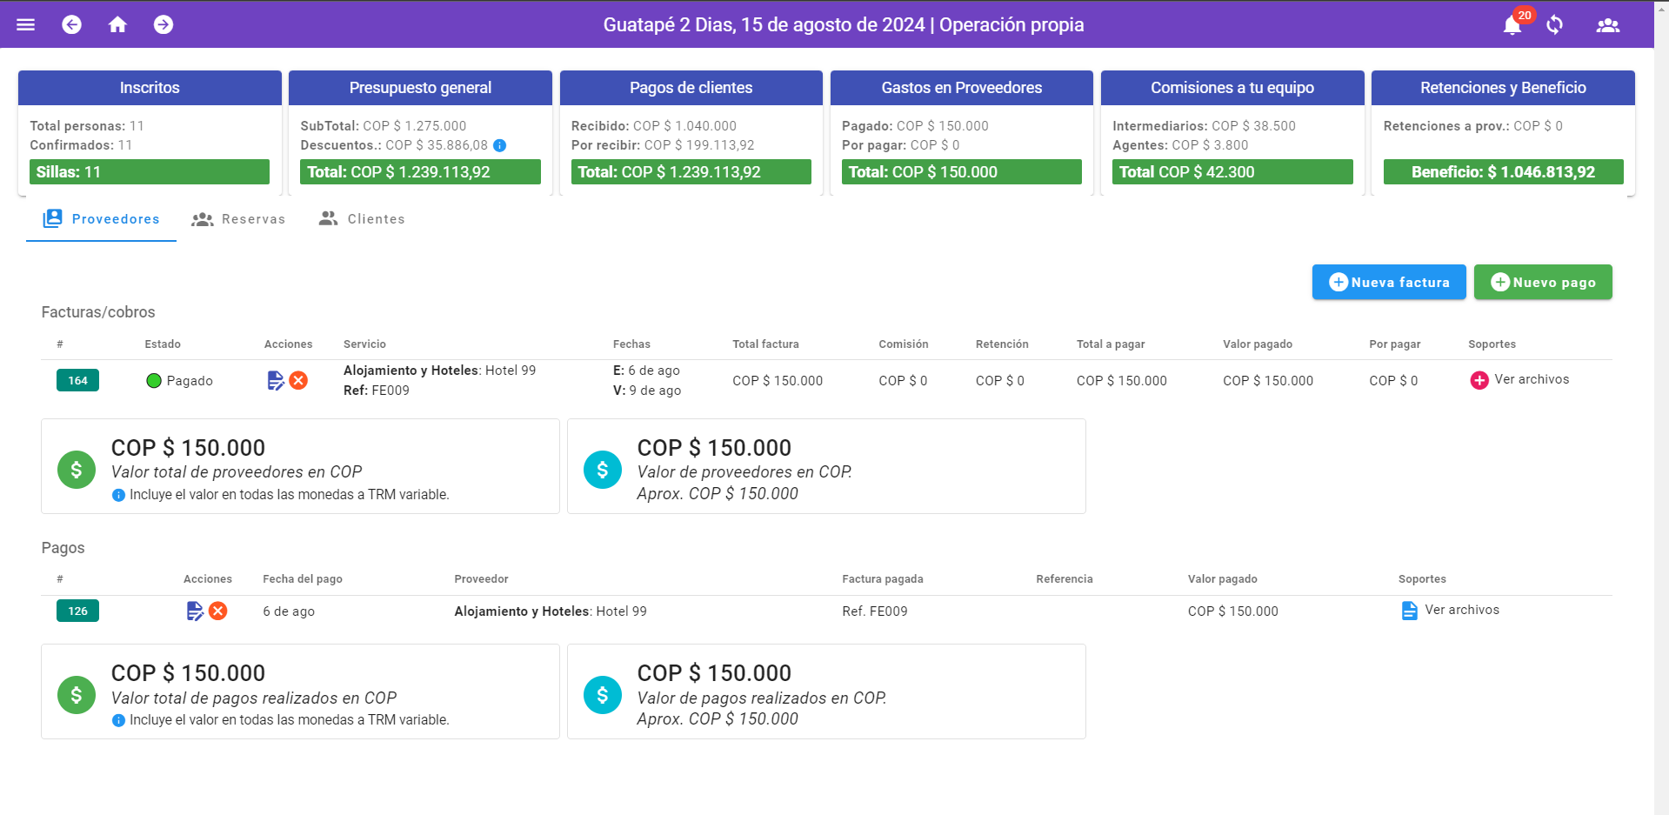Click the Nueva factura button
The width and height of the screenshot is (1669, 815).
(x=1389, y=282)
